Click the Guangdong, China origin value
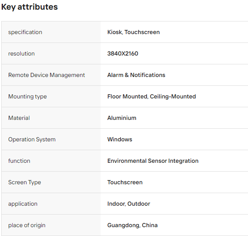Screen dimensions: 248x236 [x=132, y=225]
